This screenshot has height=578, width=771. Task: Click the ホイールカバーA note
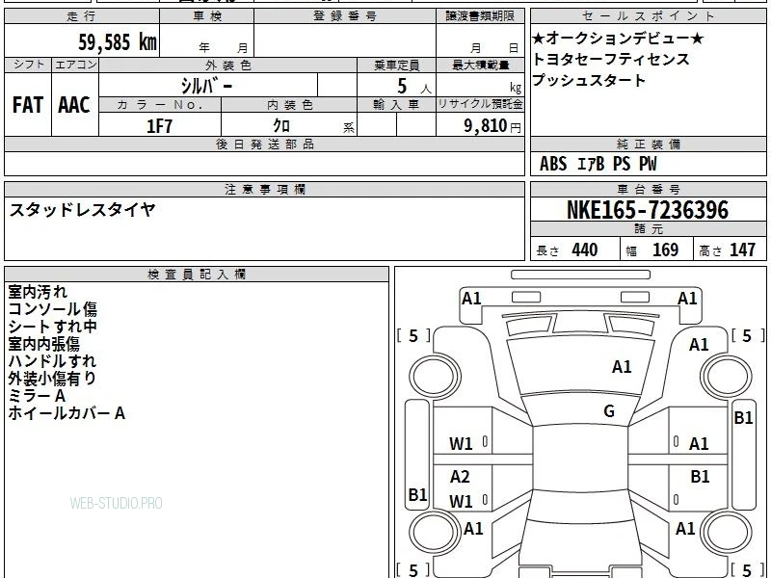pyautogui.click(x=66, y=413)
